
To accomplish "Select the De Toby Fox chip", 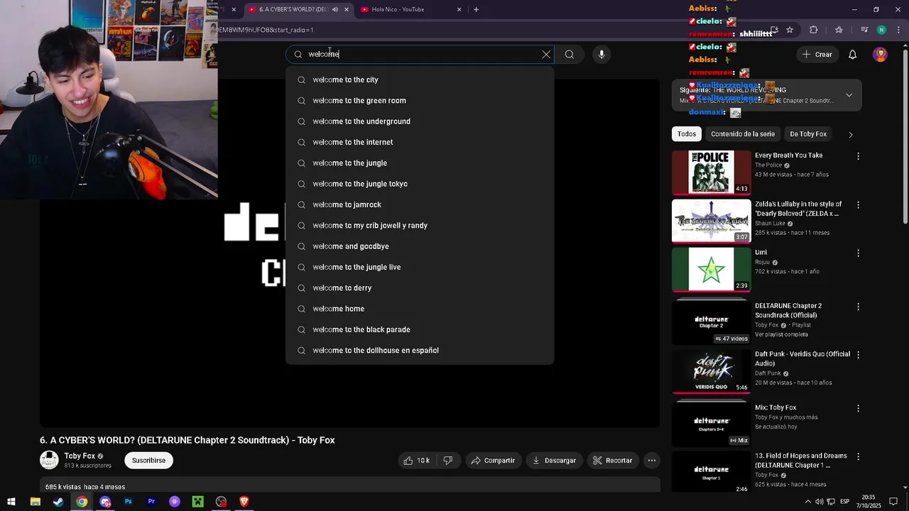I will pyautogui.click(x=808, y=134).
